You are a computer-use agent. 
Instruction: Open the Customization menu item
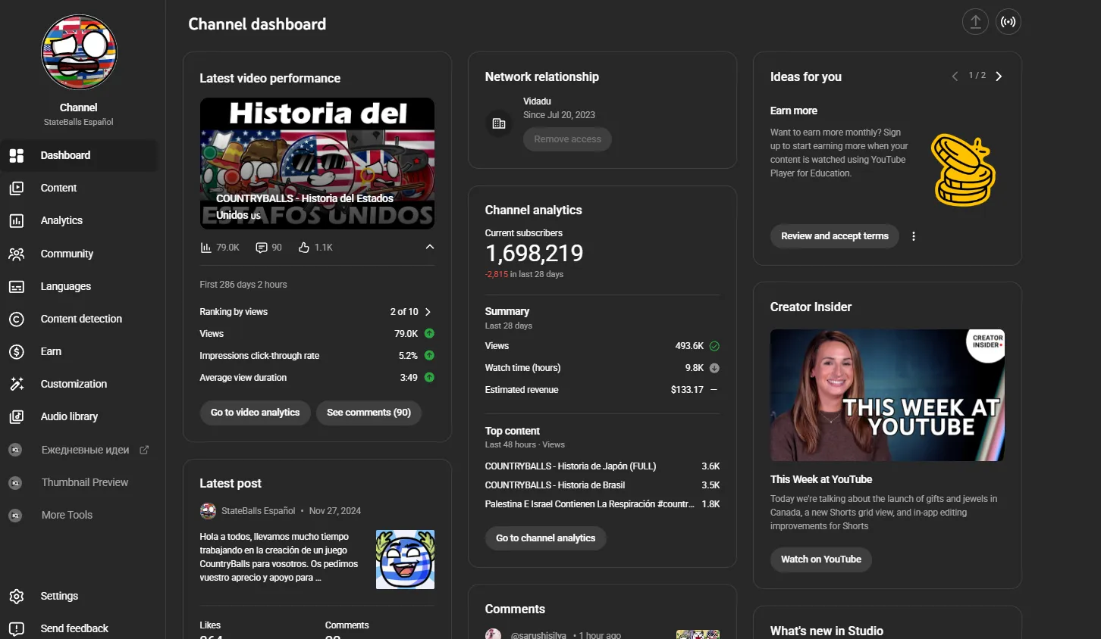point(80,384)
